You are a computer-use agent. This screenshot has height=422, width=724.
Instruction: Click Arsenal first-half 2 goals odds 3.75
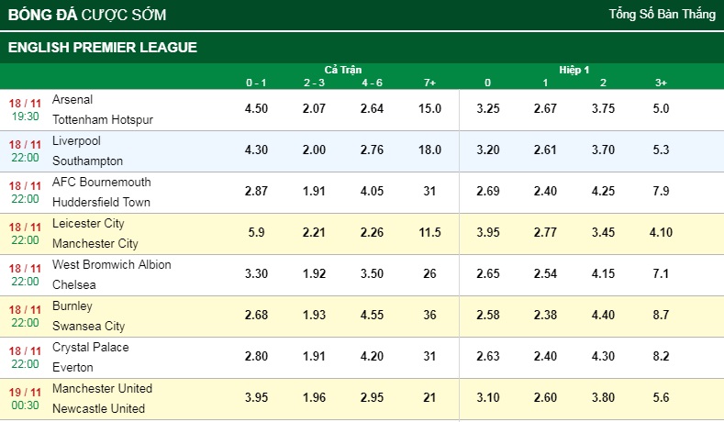pos(603,109)
